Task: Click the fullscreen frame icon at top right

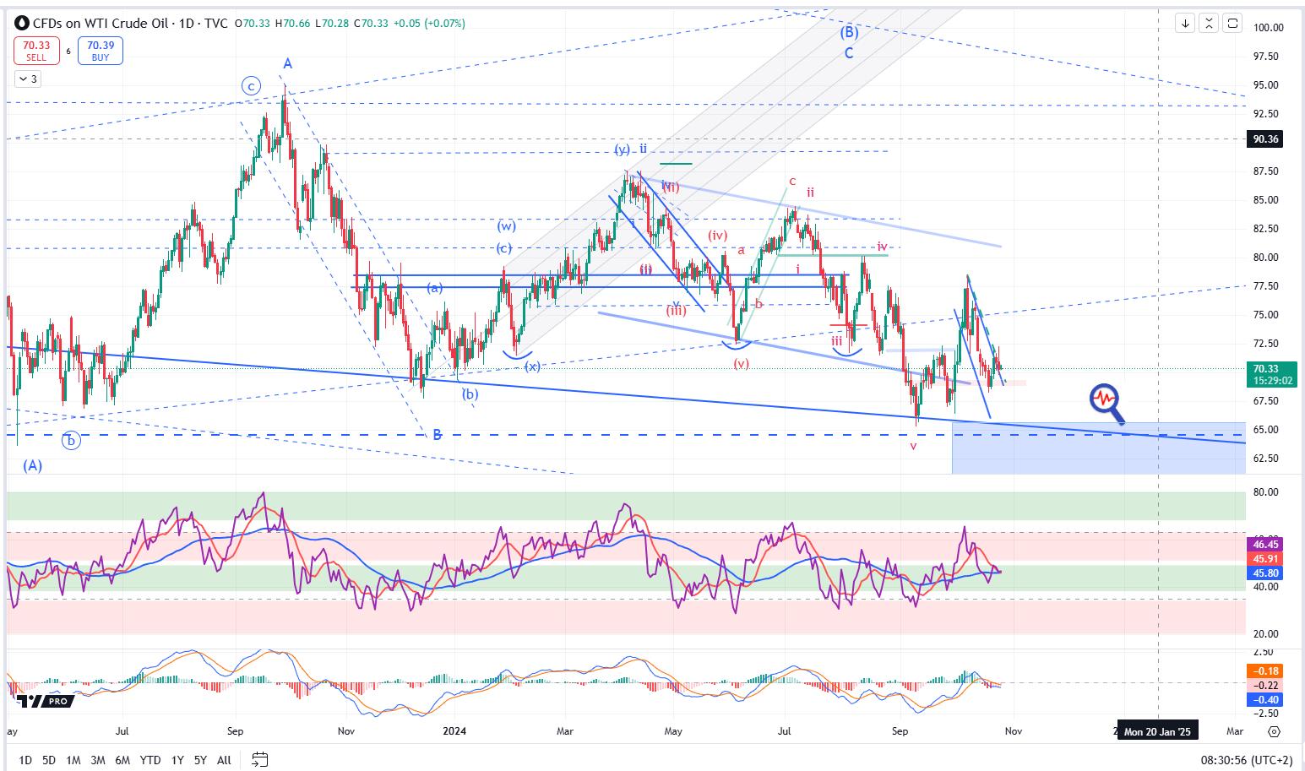Action: (1232, 24)
